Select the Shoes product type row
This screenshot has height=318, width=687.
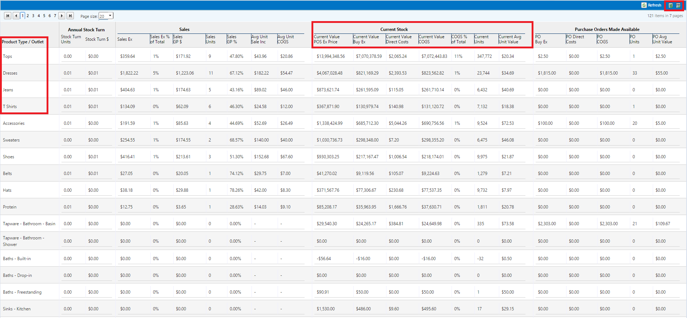(x=343, y=156)
